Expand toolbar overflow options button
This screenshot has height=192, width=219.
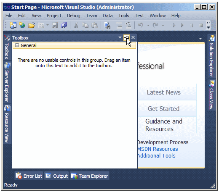pyautogui.click(x=208, y=25)
